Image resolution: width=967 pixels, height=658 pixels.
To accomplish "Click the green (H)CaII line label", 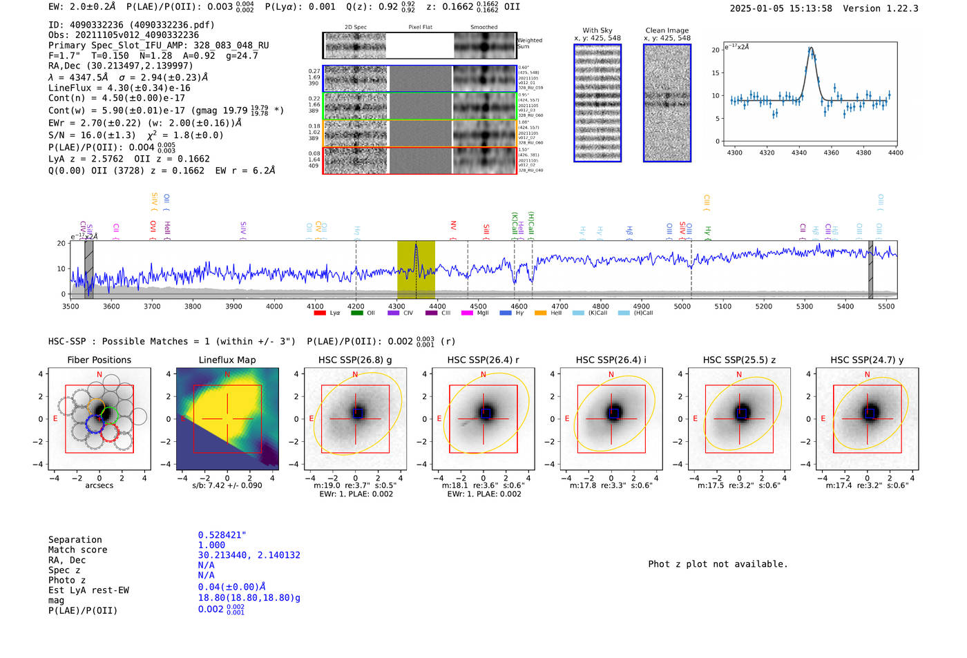I will pyautogui.click(x=531, y=223).
